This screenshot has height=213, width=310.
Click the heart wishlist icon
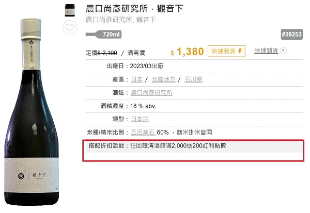(70, 27)
